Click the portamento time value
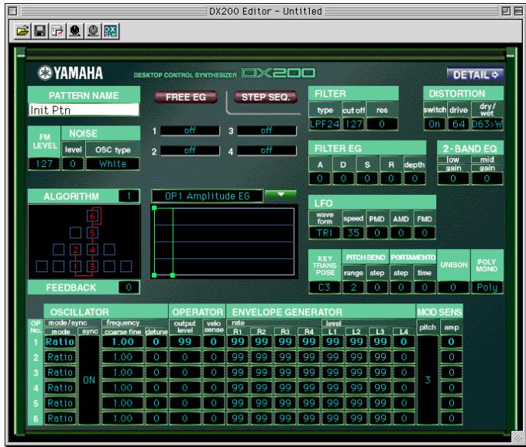Viewport: 526px width, 447px height. (425, 287)
